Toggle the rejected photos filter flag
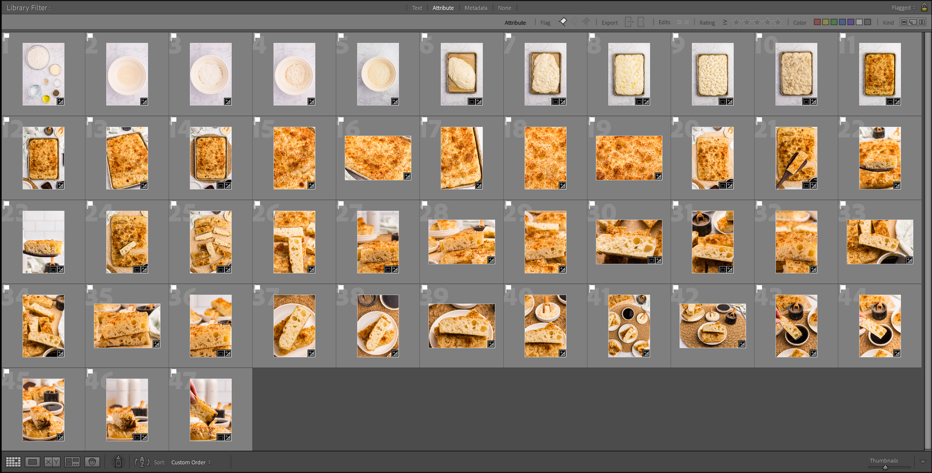 586,22
